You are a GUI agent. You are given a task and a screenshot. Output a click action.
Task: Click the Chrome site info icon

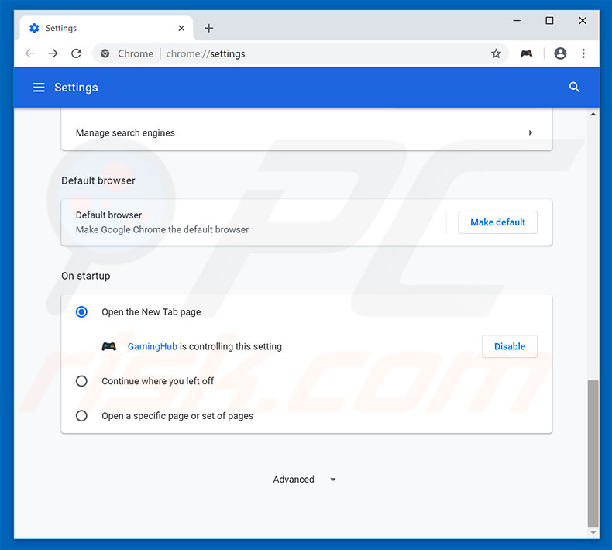point(105,53)
